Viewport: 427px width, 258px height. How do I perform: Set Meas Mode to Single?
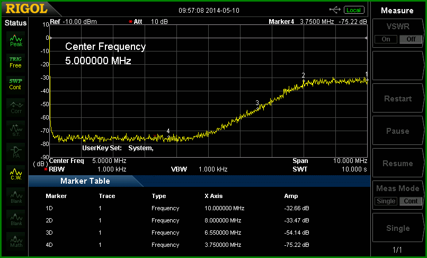[386, 201]
